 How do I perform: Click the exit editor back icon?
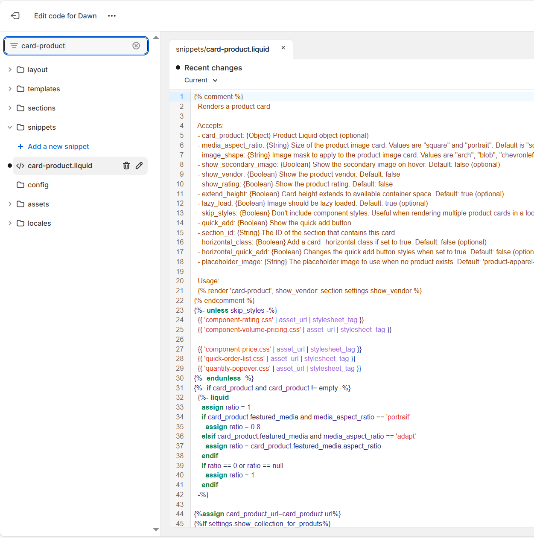15,16
